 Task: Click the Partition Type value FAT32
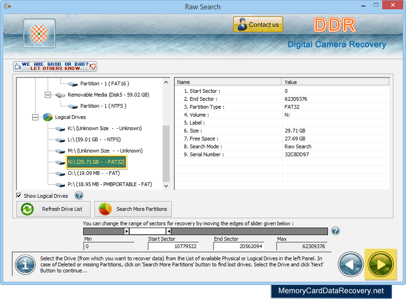click(292, 107)
